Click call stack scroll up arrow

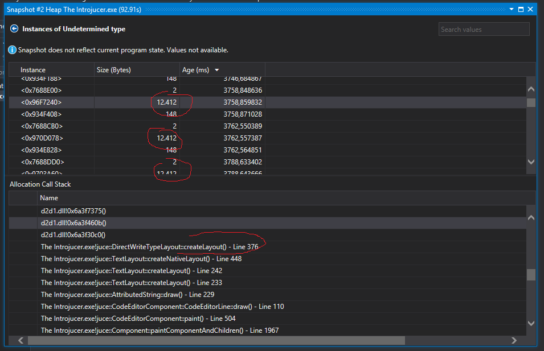coord(531,218)
